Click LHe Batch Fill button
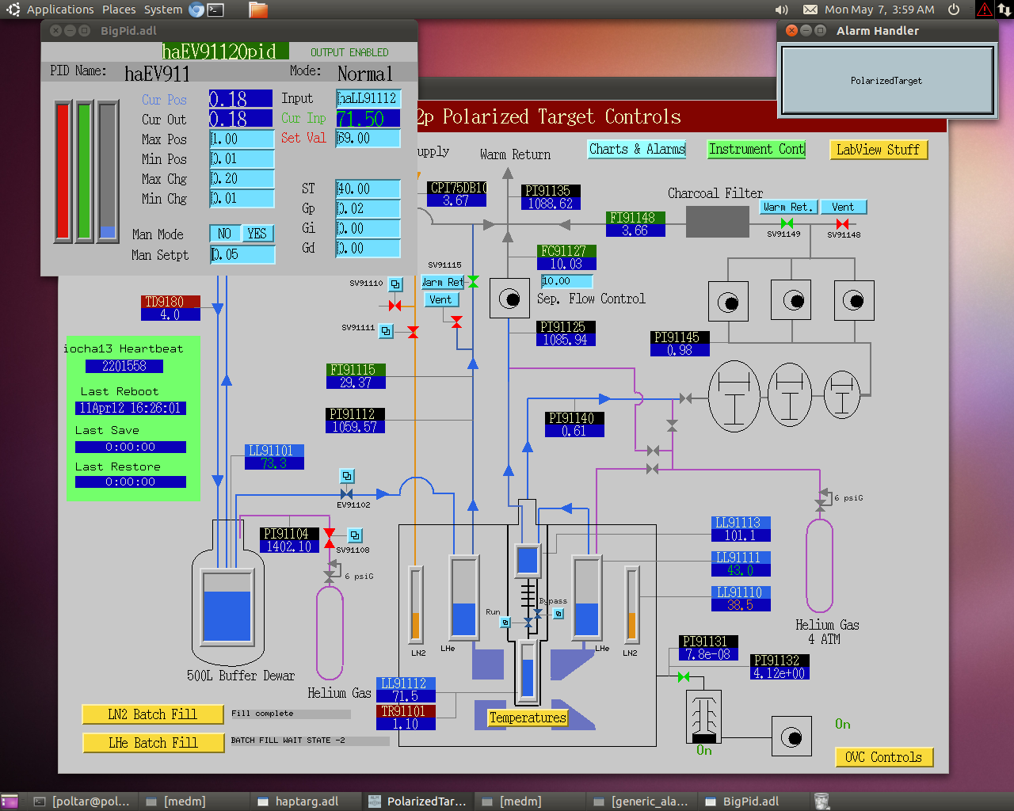The height and width of the screenshot is (811, 1014). pyautogui.click(x=153, y=743)
